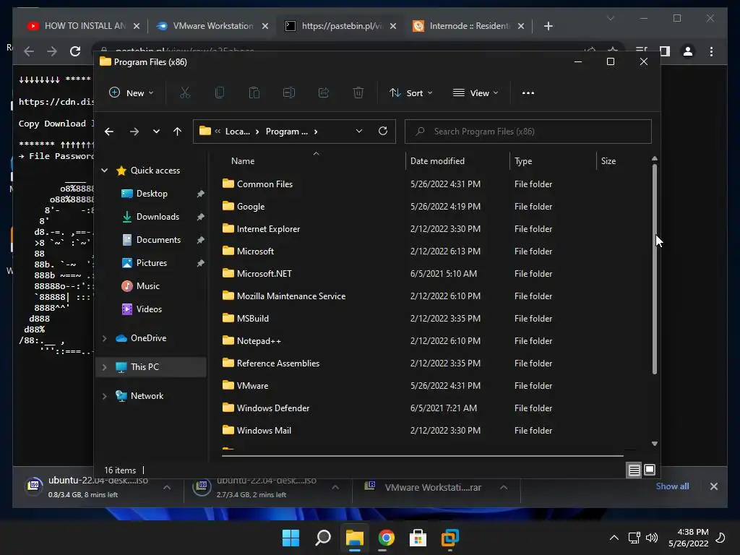Go up one folder level
The height and width of the screenshot is (555, 740).
[x=178, y=132]
